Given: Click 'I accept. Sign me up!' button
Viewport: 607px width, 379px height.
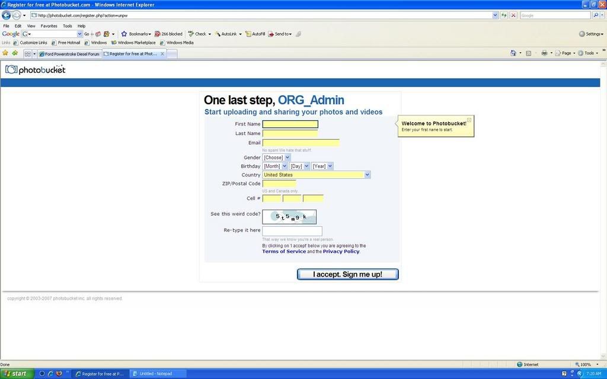Looking at the screenshot, I should pos(347,274).
